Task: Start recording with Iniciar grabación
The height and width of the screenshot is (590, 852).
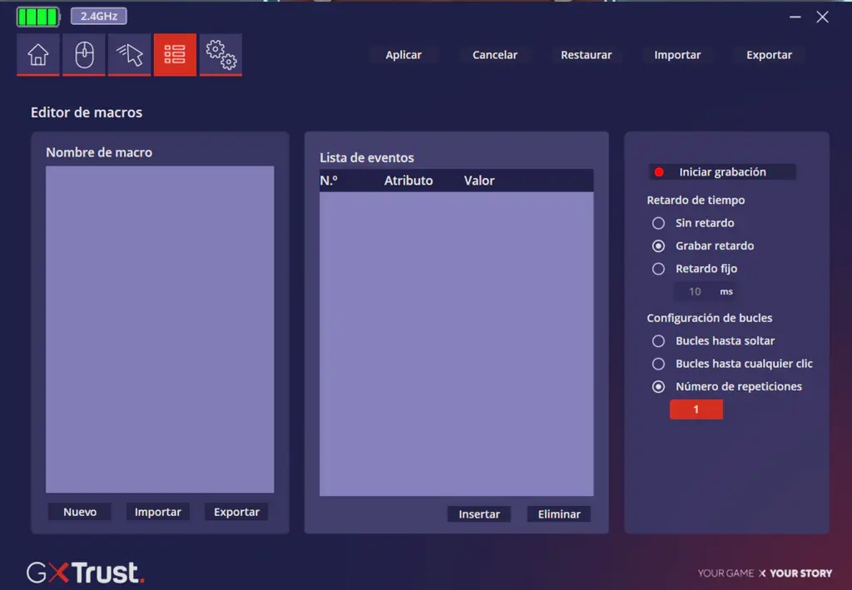Action: pos(721,172)
